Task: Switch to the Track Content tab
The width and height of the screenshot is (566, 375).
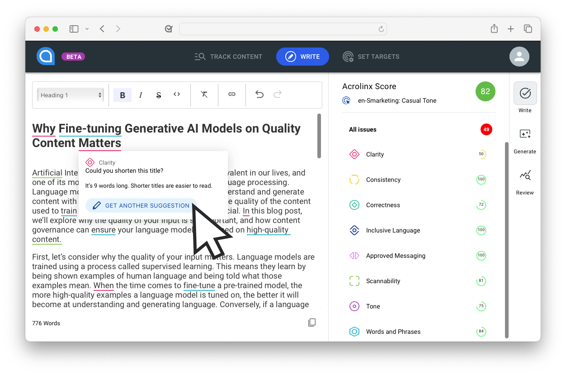Action: click(228, 57)
